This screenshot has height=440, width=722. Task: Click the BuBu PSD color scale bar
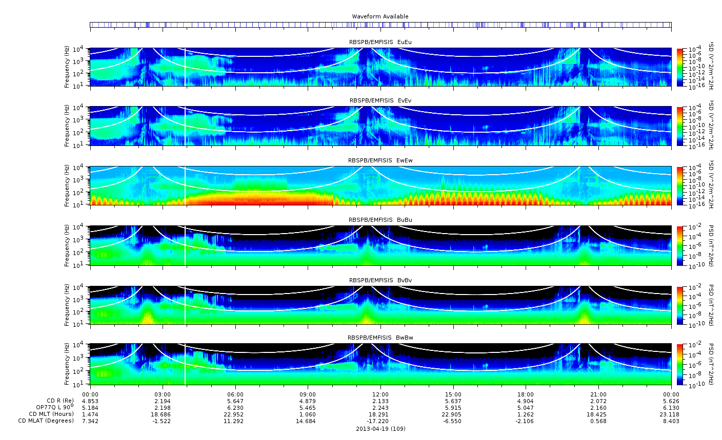point(679,245)
